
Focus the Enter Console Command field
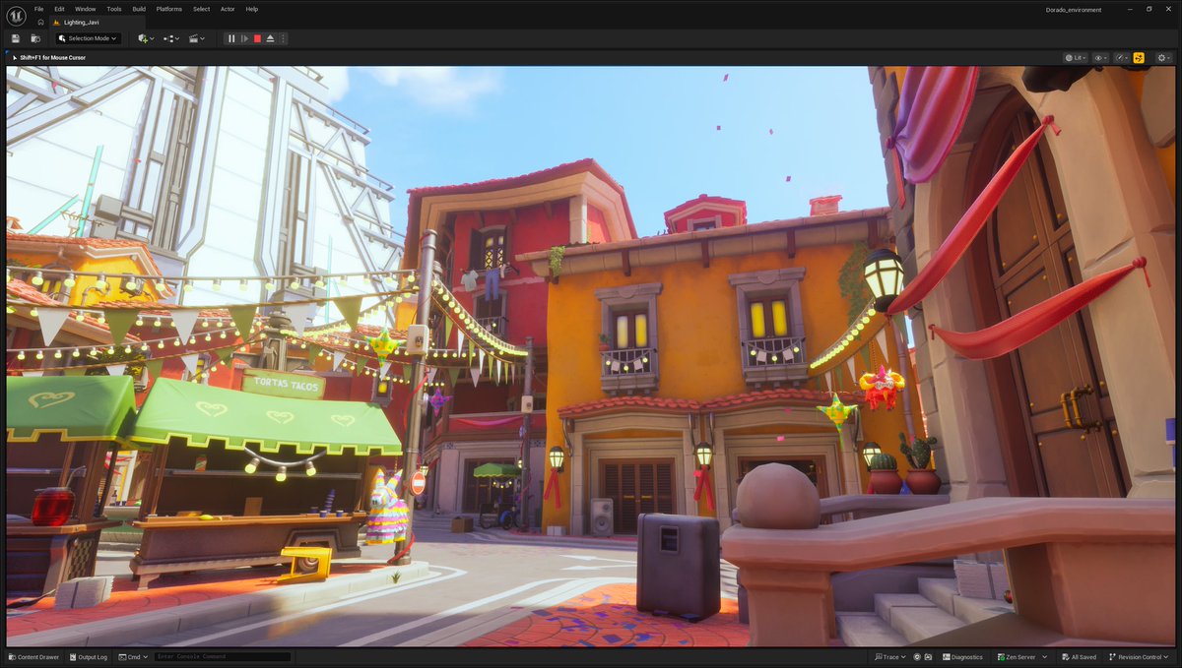(223, 657)
